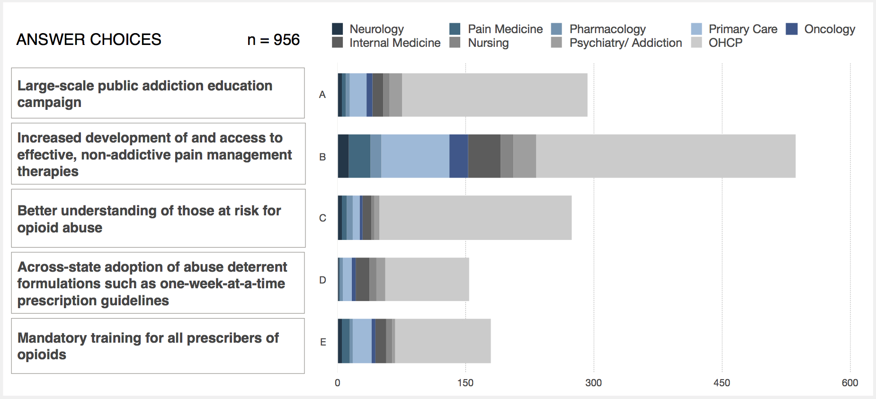Select the better understanding of those at risk answer

point(158,218)
